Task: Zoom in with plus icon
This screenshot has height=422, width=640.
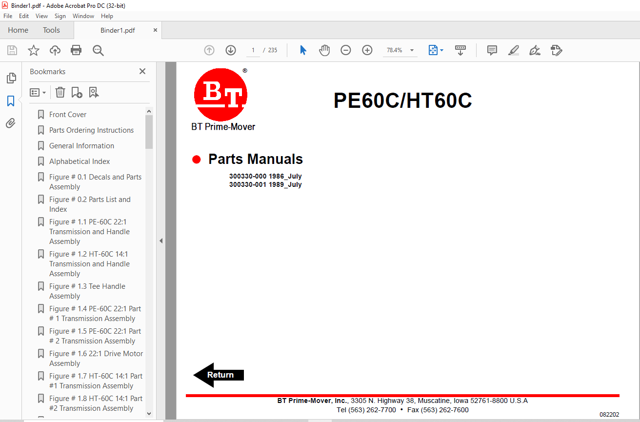Action: 367,50
